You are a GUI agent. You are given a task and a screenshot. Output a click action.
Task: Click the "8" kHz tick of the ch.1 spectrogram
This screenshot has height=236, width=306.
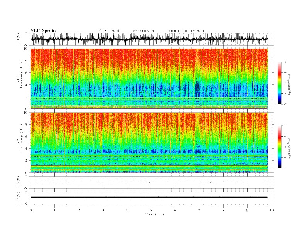27,61
